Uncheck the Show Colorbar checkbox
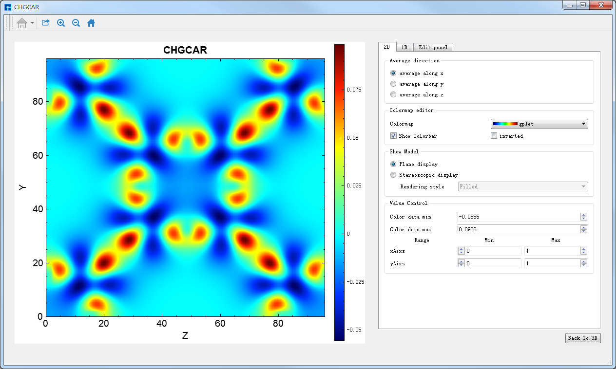Viewport: 616px width, 369px height. (393, 136)
